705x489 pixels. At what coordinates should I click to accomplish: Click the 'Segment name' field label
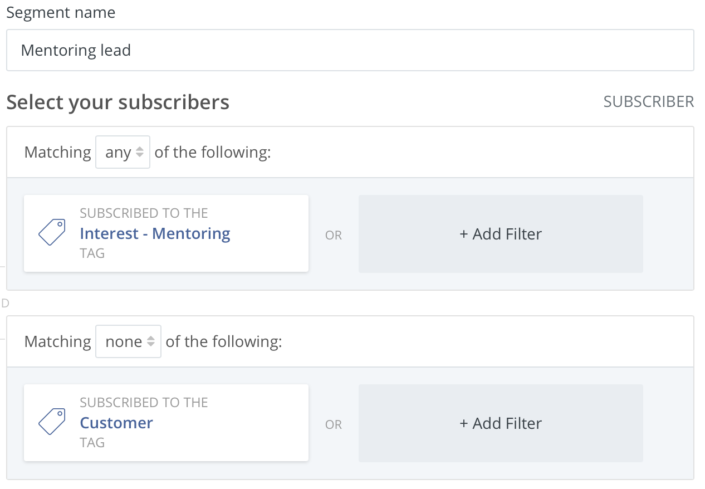[61, 13]
